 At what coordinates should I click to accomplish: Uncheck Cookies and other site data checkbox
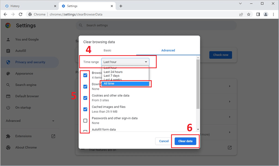click(x=85, y=98)
